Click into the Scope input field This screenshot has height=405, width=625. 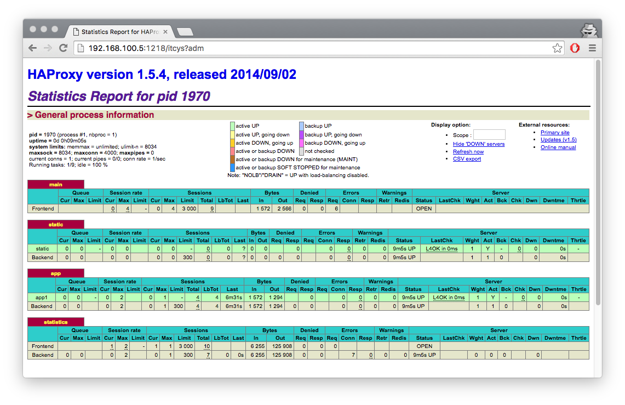(x=489, y=135)
